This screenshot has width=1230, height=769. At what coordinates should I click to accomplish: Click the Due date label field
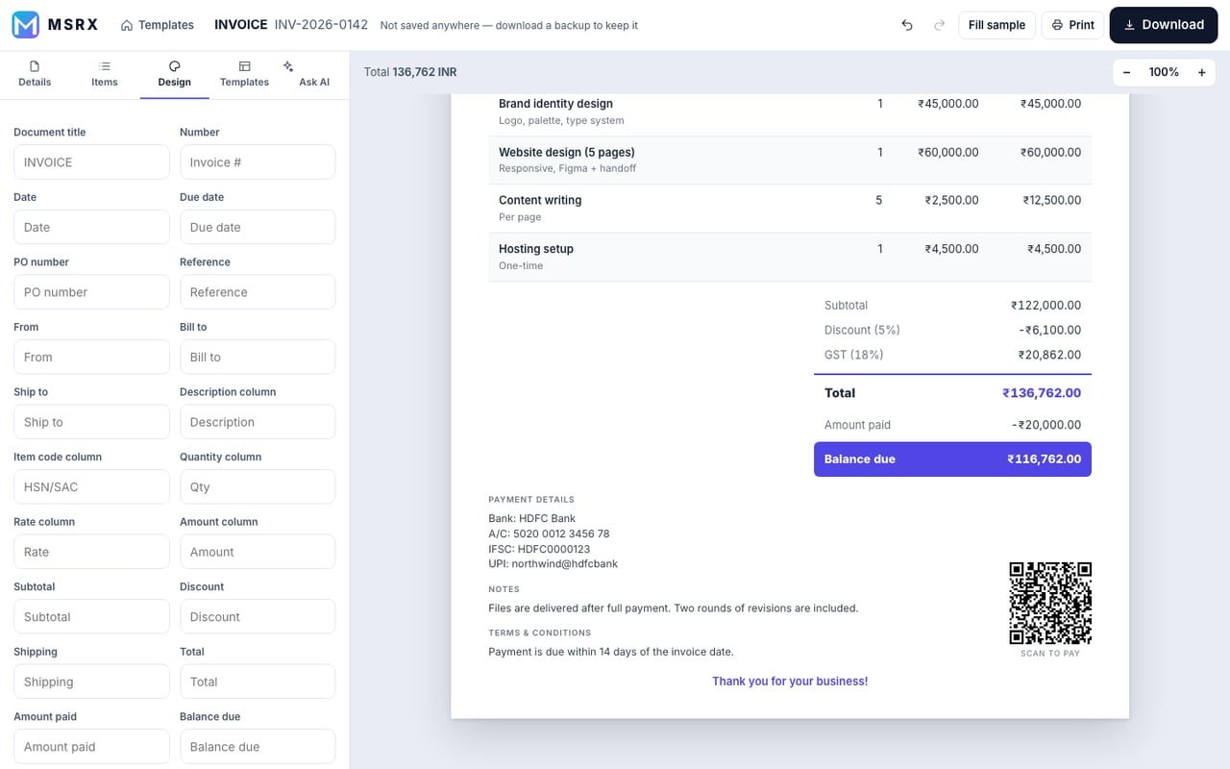pos(258,227)
